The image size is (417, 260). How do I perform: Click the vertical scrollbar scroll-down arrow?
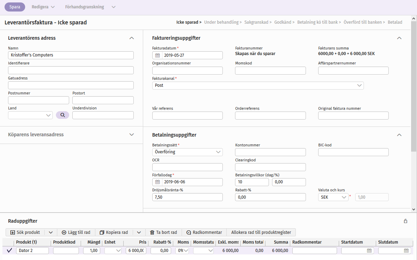coord(414,209)
